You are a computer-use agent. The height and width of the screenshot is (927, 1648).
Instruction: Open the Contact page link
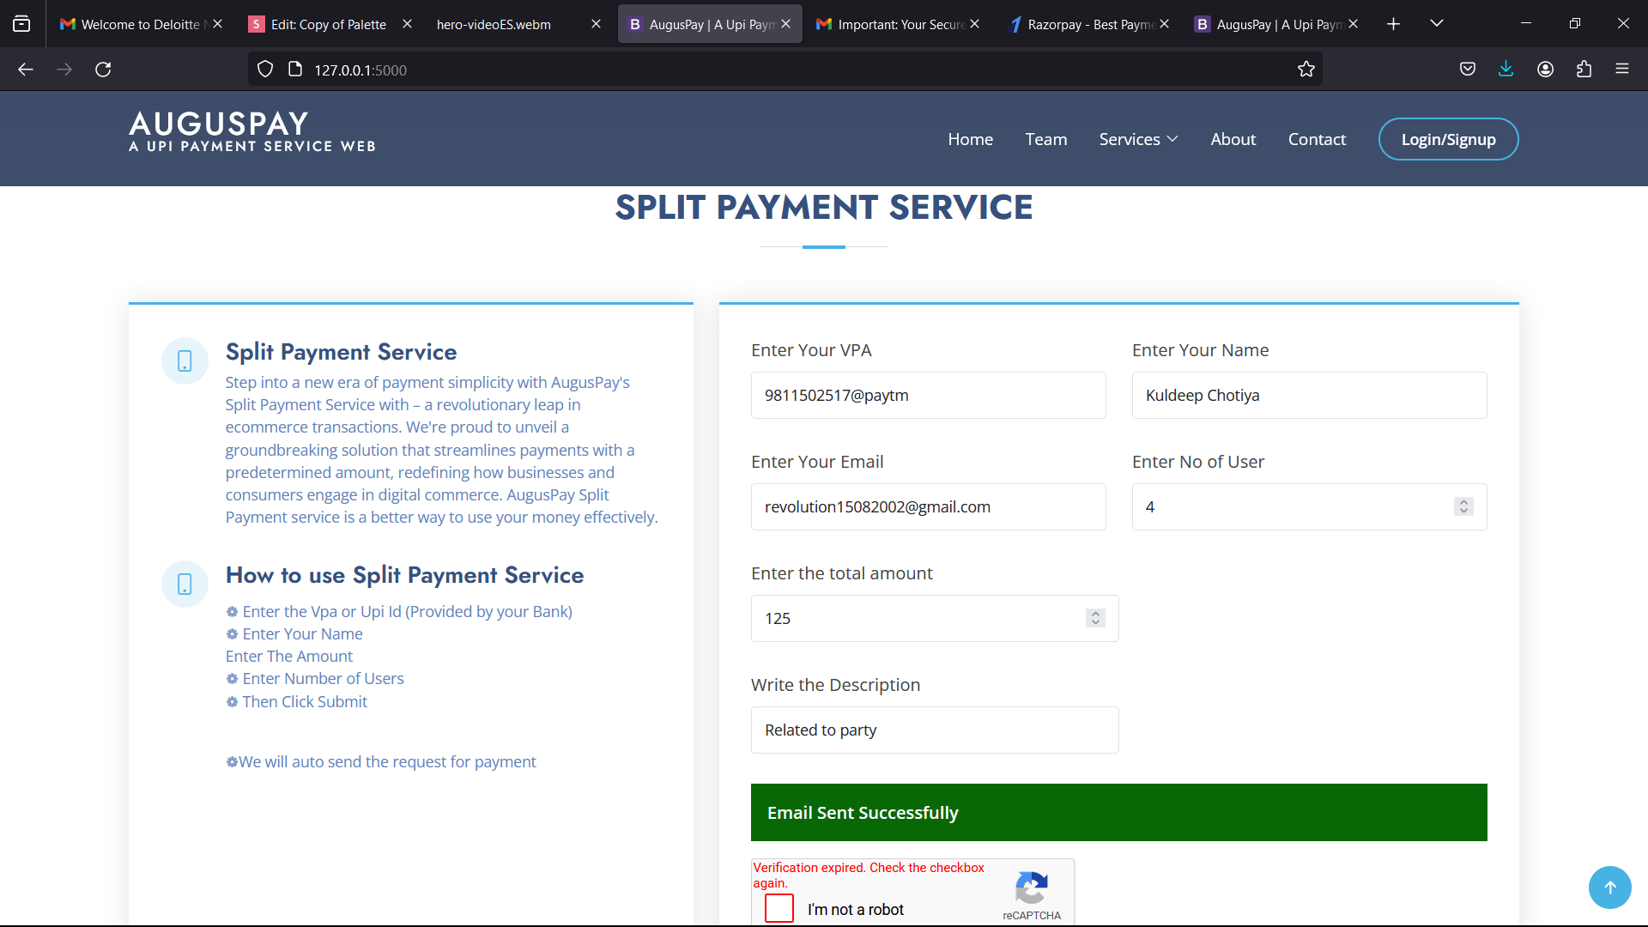(1317, 139)
